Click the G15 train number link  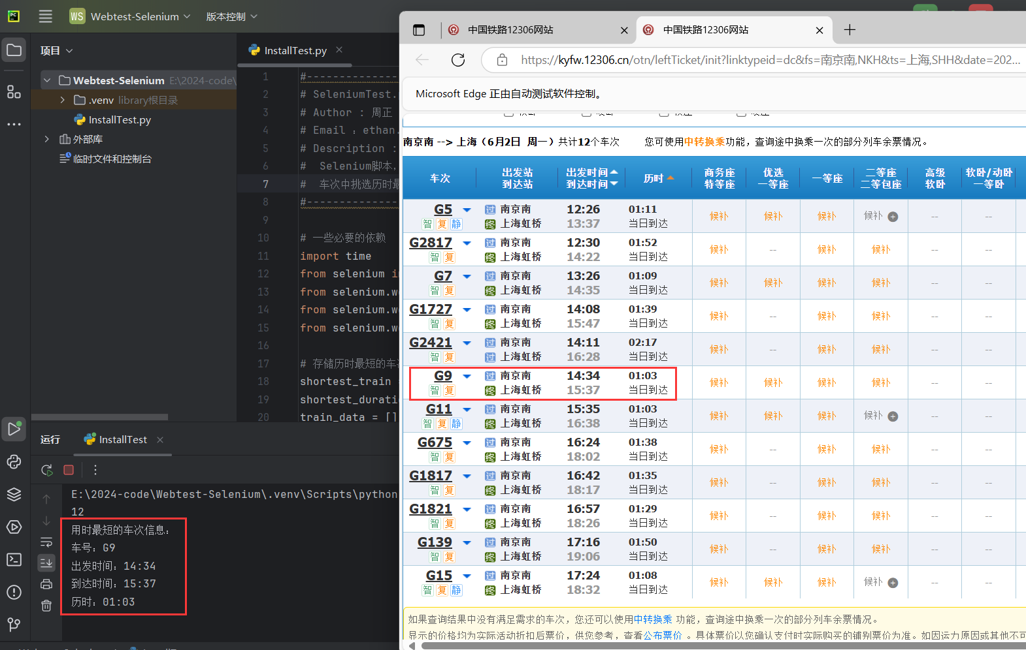(439, 576)
